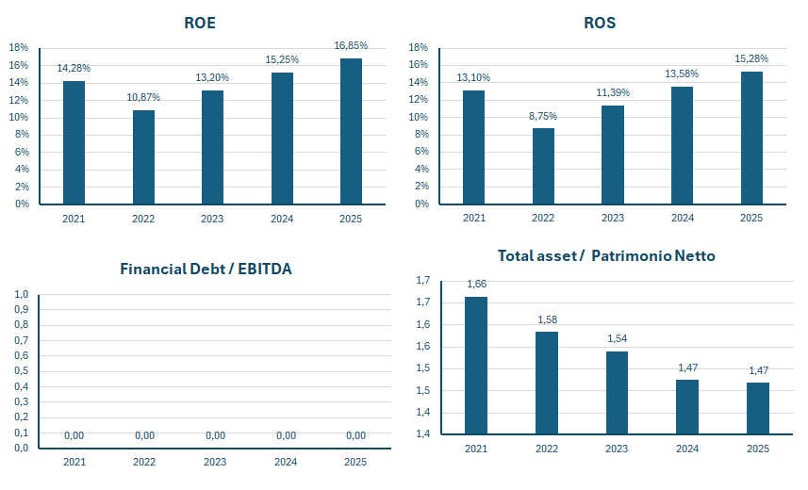Click the 2024 axis label in Financial Debt chart
The image size is (808, 490).
point(286,462)
